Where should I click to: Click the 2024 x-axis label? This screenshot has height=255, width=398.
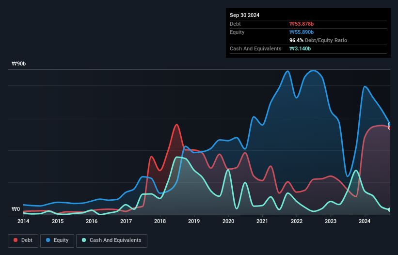click(x=365, y=221)
